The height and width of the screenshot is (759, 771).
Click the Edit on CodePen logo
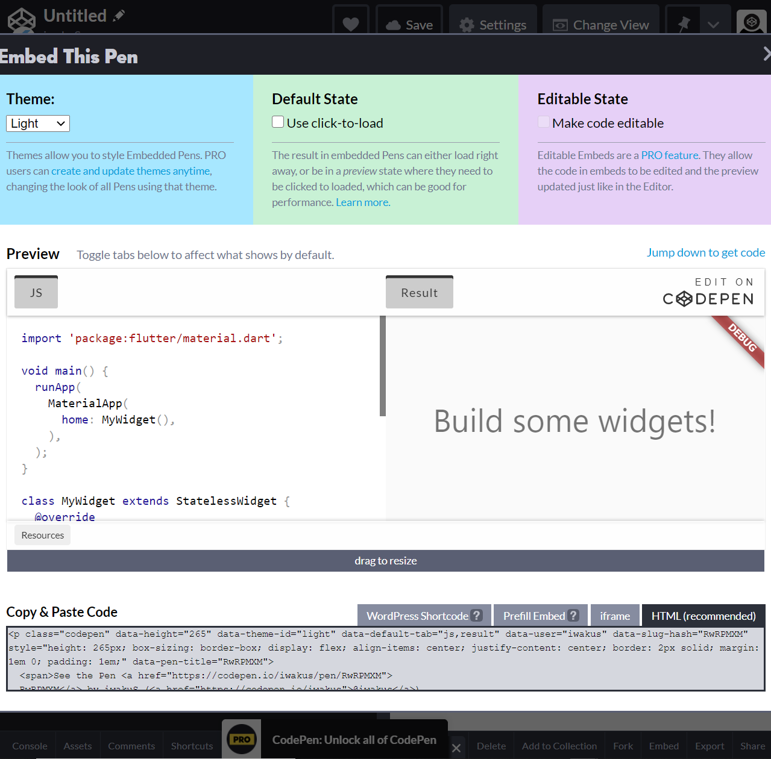click(x=708, y=292)
